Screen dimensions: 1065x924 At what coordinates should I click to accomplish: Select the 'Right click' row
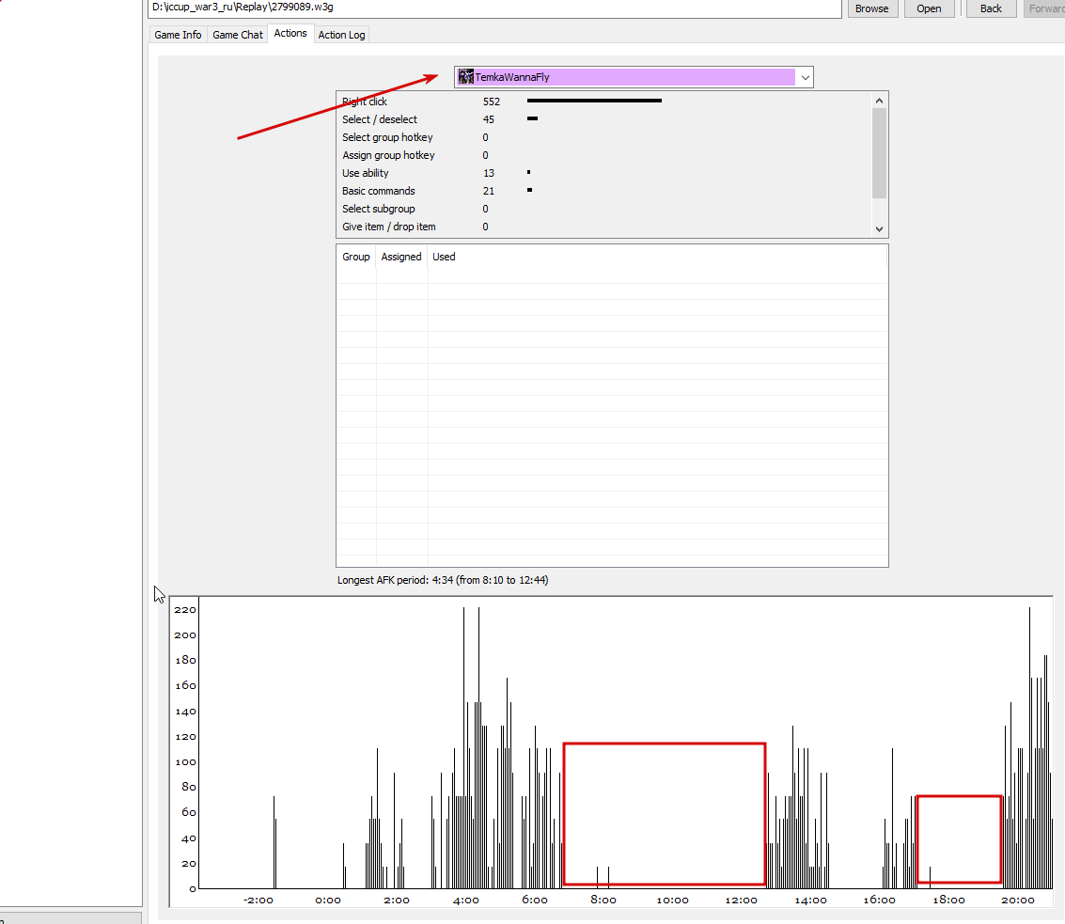603,102
